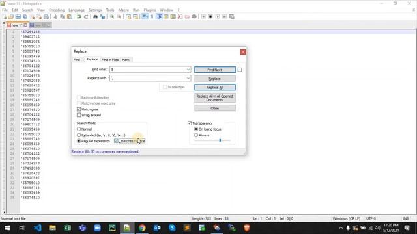The height and width of the screenshot is (234, 417).
Task: Click the Zoom Out toolbar icon
Action: (119, 17)
